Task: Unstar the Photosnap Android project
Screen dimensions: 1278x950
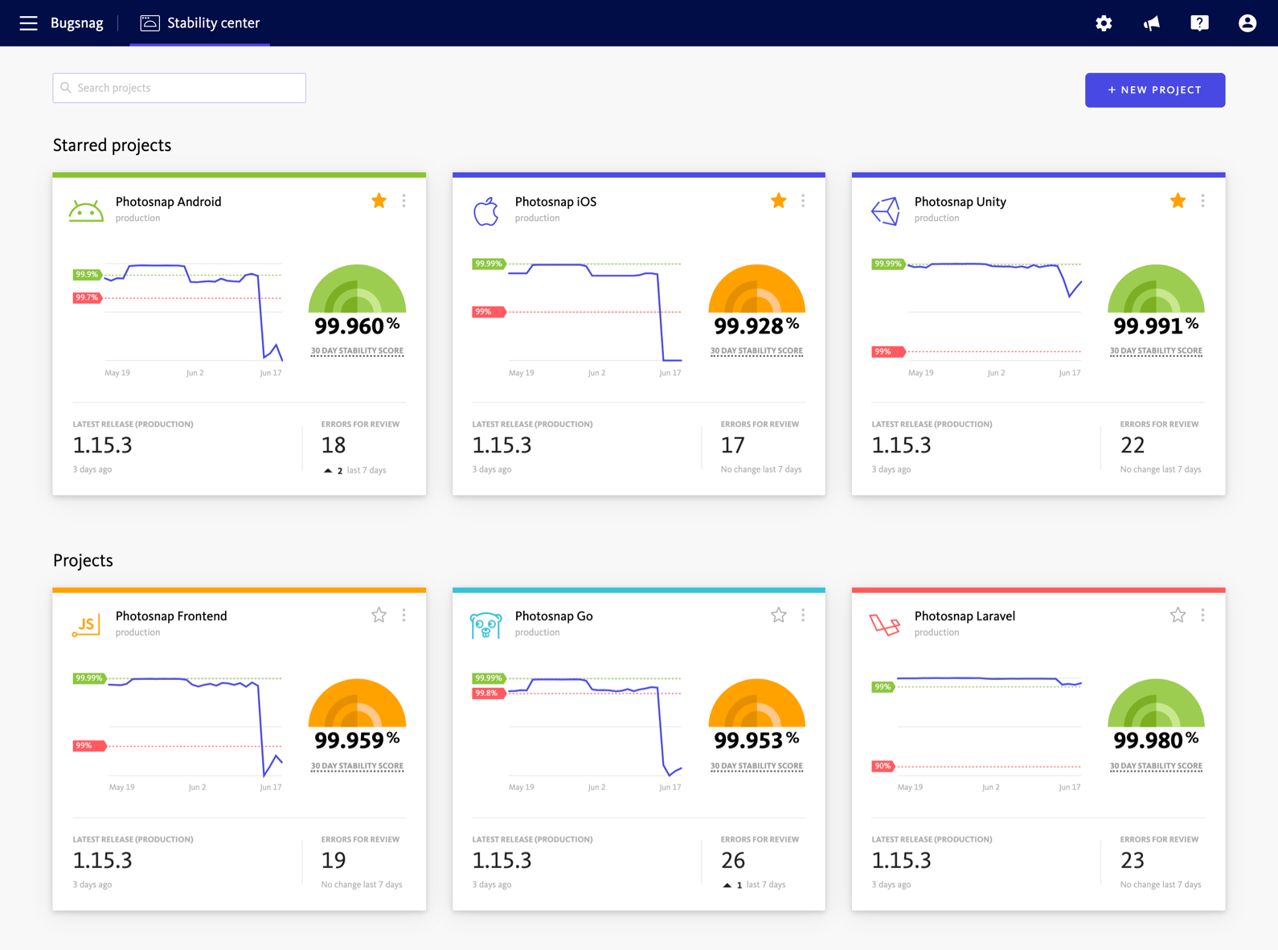Action: coord(379,201)
